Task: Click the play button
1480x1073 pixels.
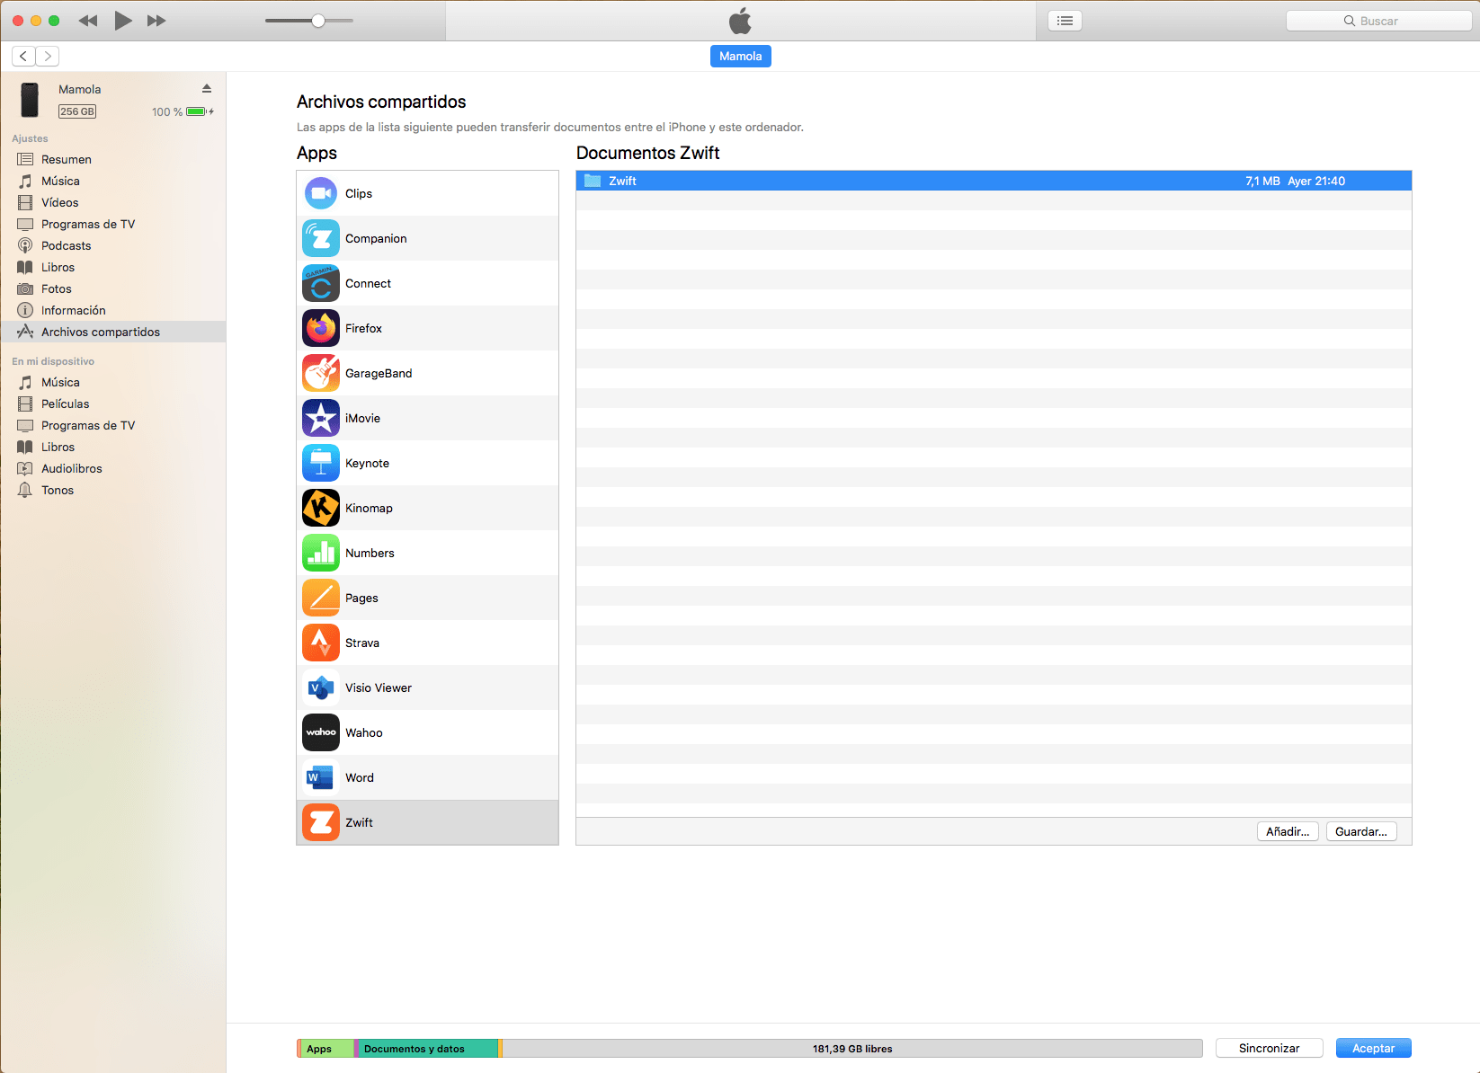Action: click(123, 21)
